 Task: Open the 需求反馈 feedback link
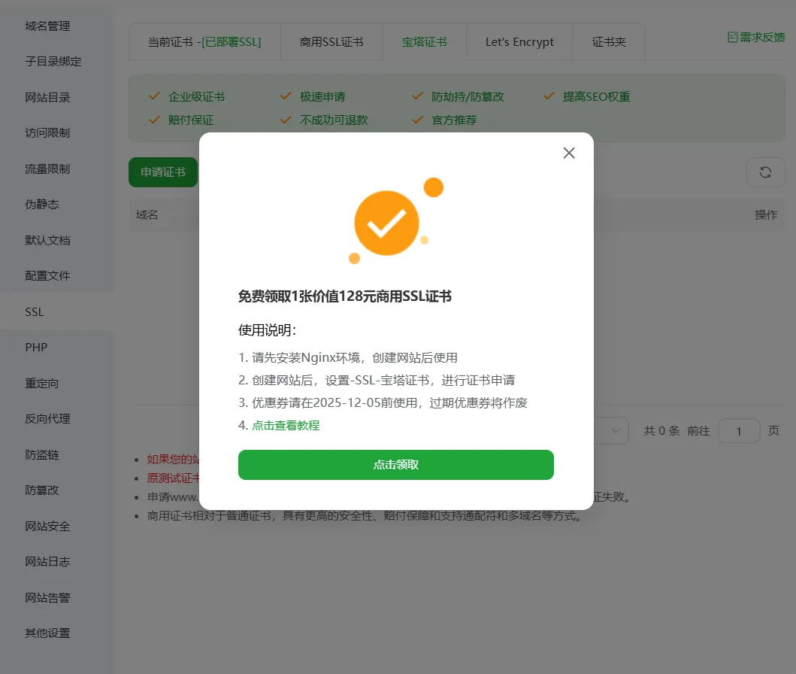click(756, 37)
